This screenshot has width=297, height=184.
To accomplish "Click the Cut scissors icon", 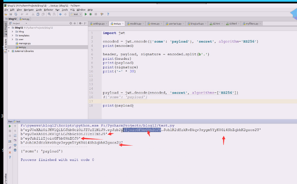I will 33,14.
